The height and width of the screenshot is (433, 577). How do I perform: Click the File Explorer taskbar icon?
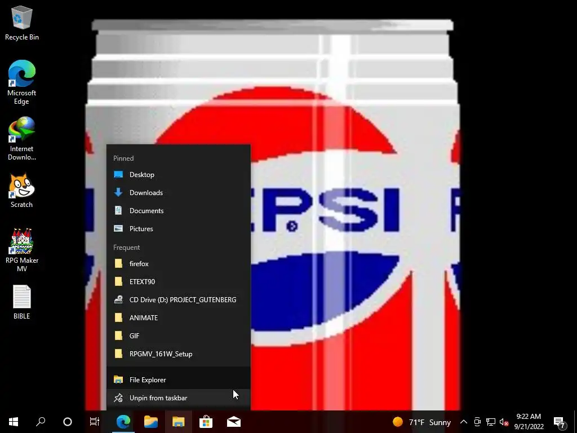[x=179, y=422]
